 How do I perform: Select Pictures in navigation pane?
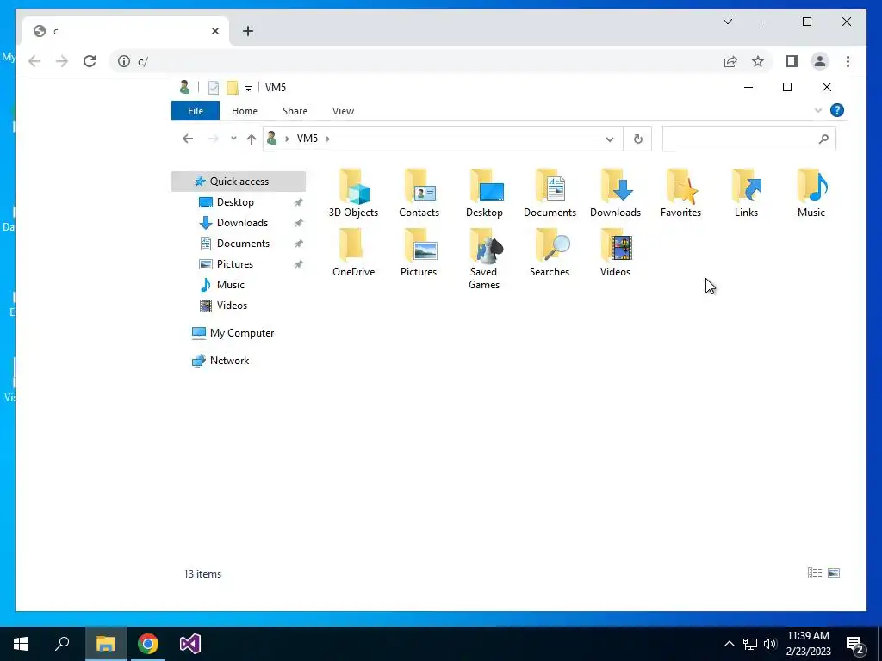235,264
